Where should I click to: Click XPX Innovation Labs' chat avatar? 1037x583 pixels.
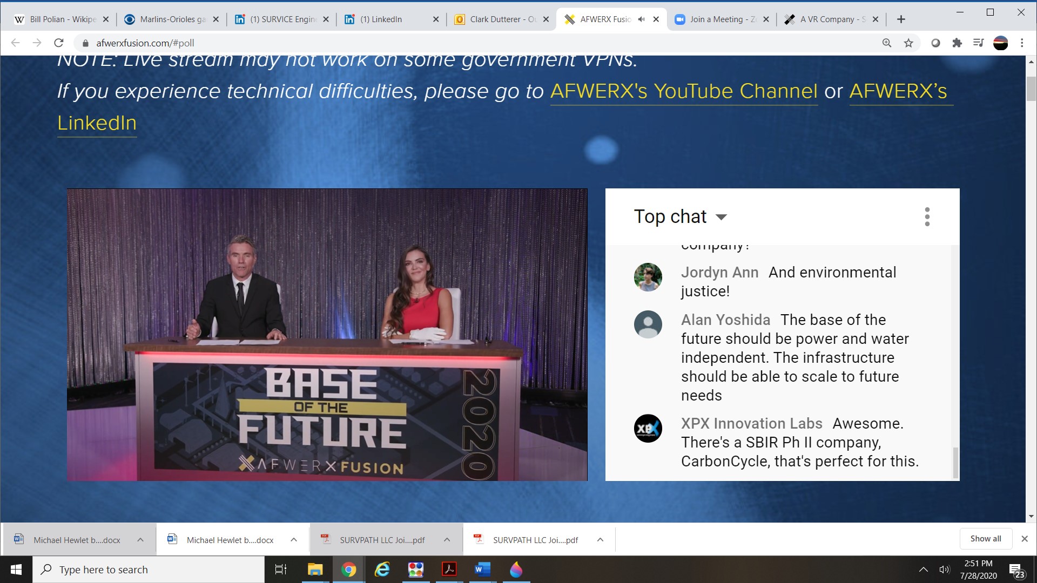648,428
